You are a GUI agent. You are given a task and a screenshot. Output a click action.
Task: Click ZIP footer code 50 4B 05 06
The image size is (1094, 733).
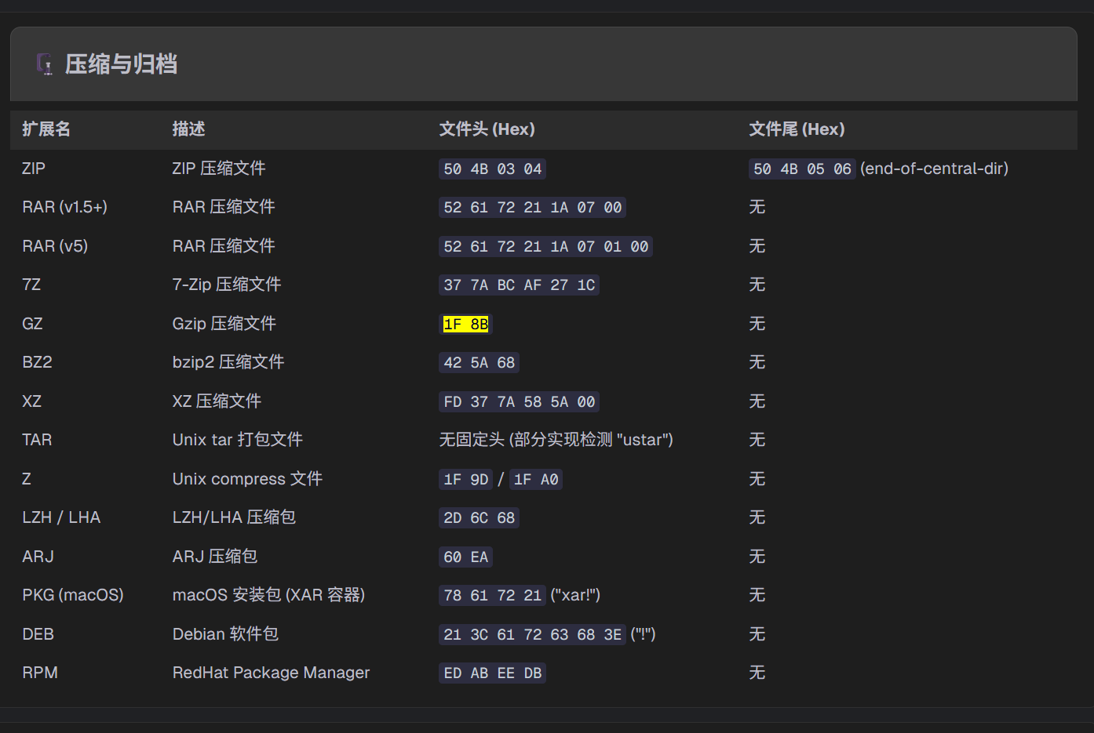point(801,169)
